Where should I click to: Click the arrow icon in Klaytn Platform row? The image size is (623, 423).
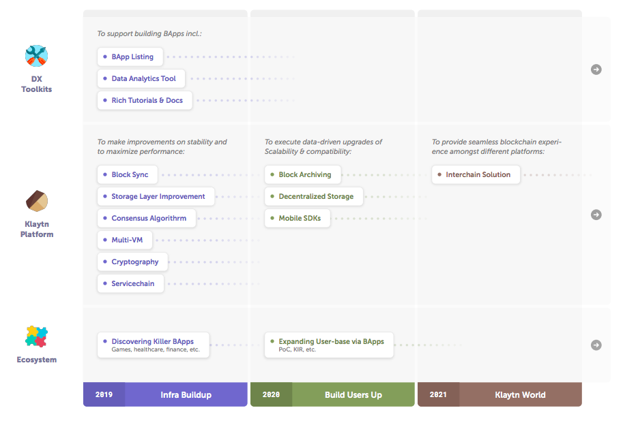point(596,215)
